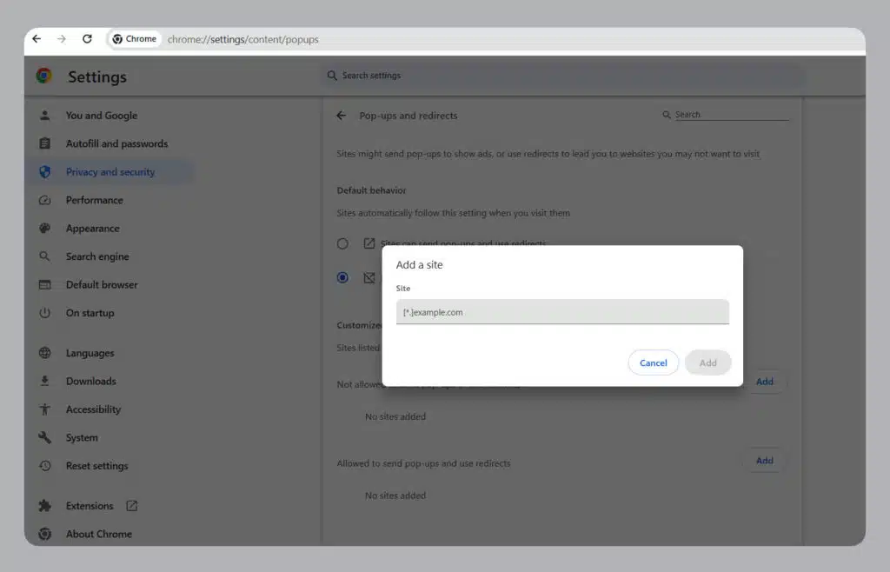
Task: Click the browser forward arrow
Action: point(62,39)
